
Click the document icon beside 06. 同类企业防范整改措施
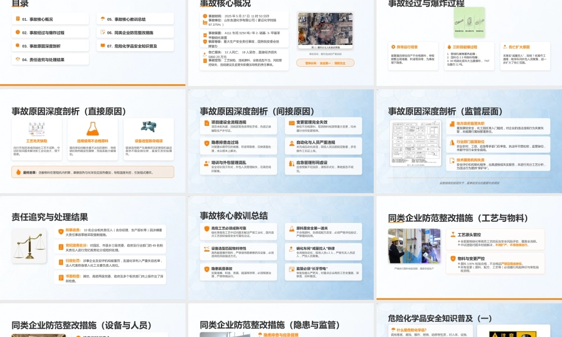(x=102, y=32)
